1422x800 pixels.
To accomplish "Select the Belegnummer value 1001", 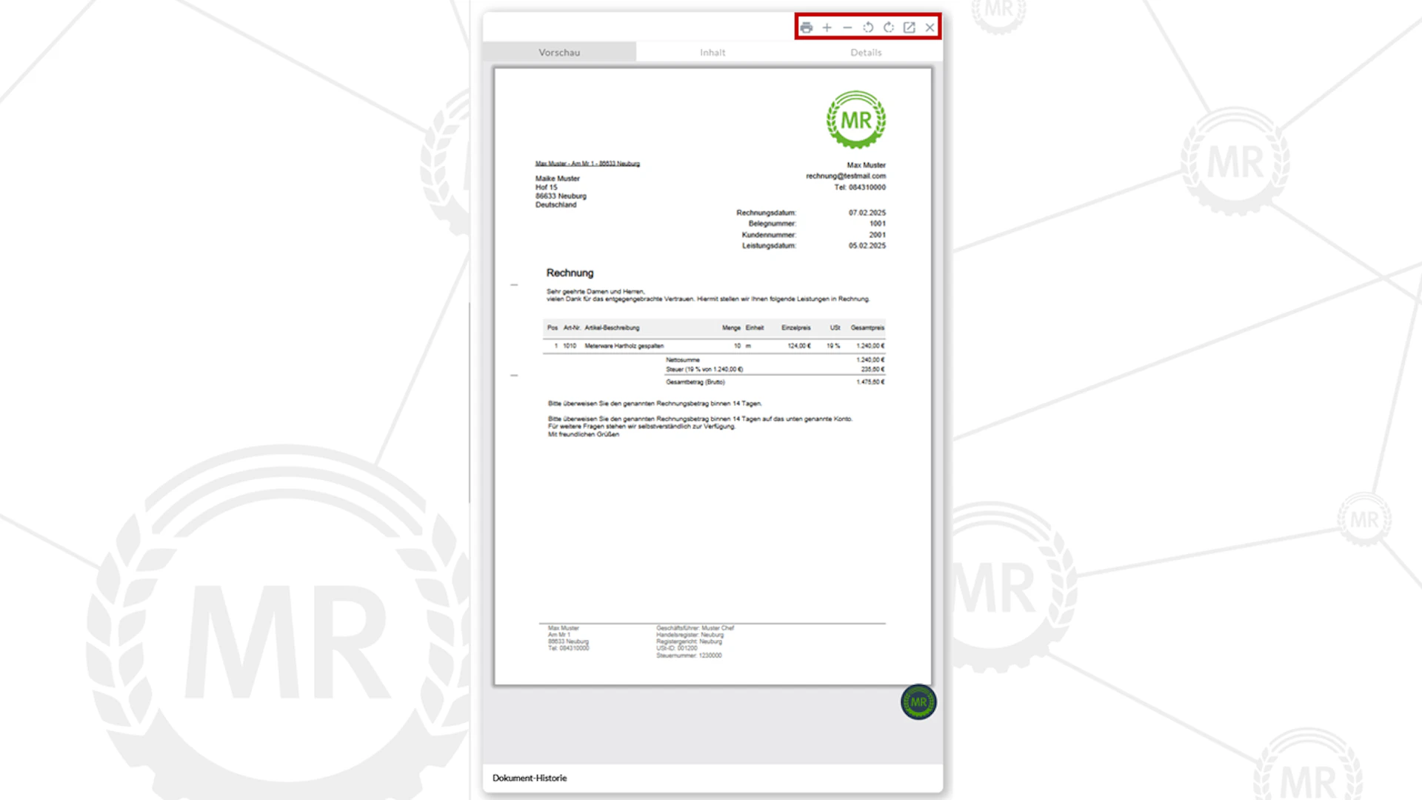I will pos(878,224).
